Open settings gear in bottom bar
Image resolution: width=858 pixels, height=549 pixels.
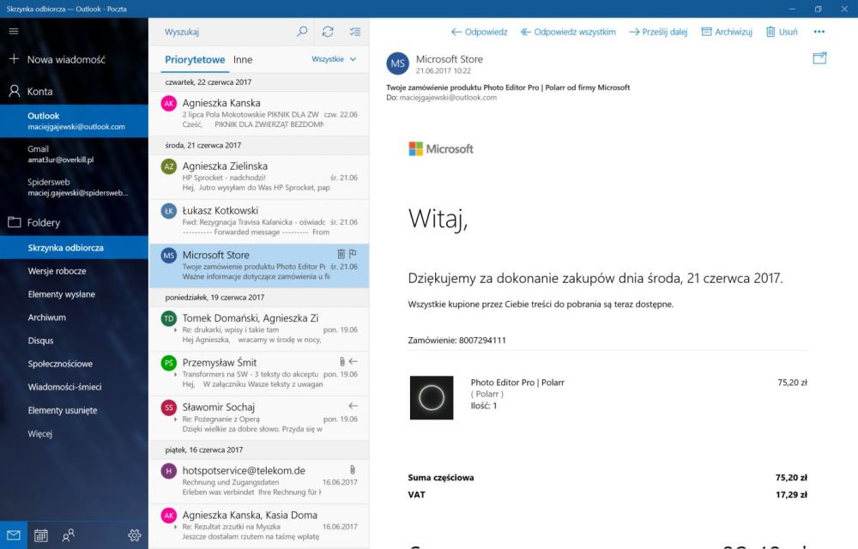(x=134, y=535)
